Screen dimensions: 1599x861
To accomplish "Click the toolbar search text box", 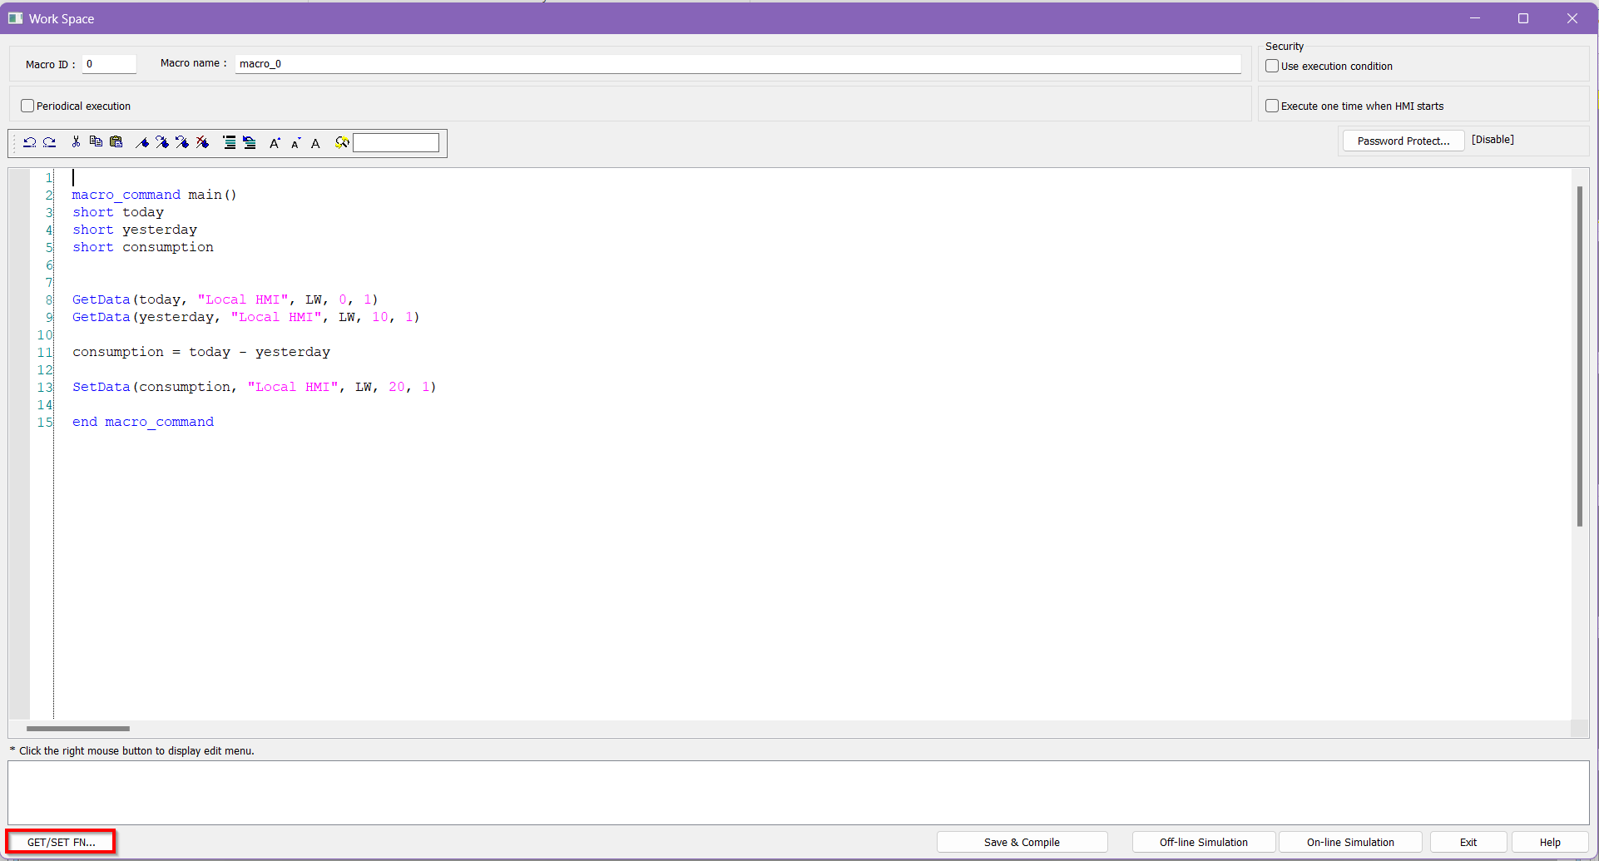I will (396, 143).
